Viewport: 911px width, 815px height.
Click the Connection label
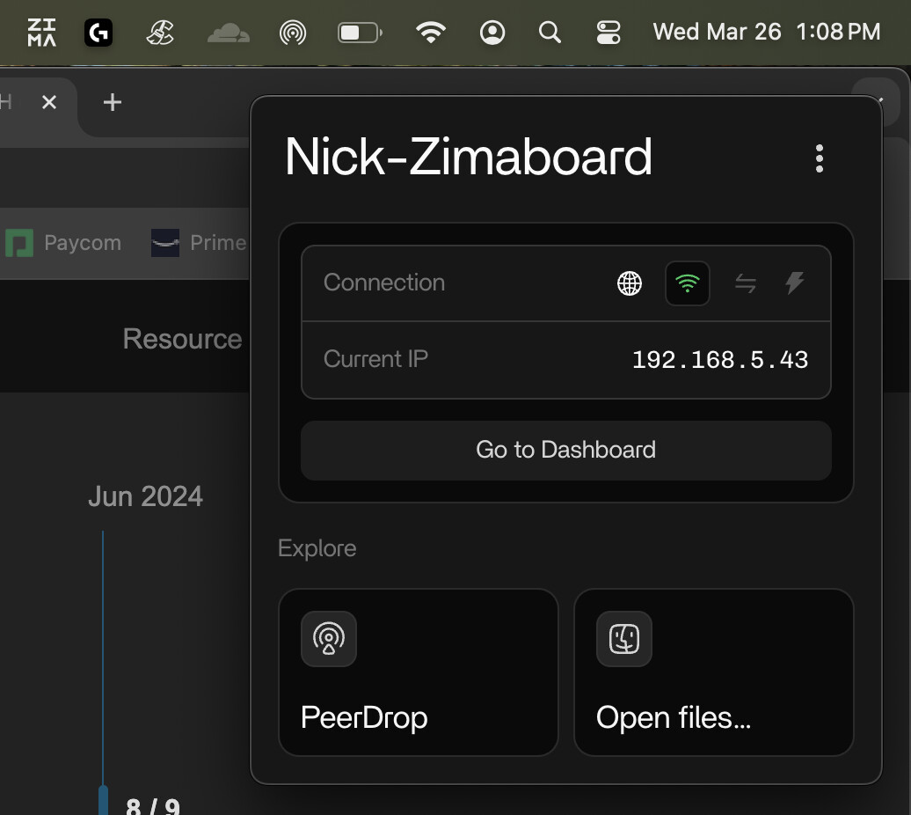pyautogui.click(x=384, y=283)
